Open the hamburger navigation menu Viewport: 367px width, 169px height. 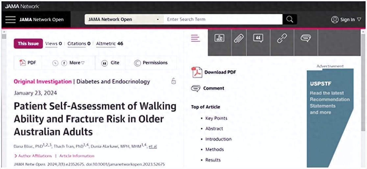(11, 20)
